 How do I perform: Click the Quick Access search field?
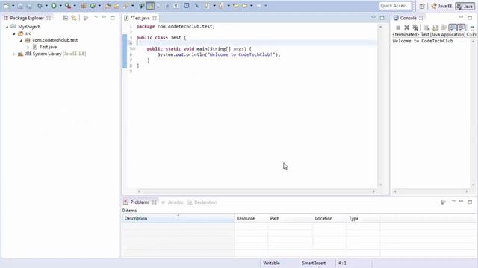tap(395, 6)
